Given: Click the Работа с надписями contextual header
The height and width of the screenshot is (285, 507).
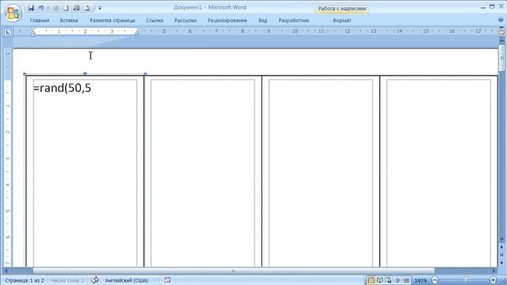Looking at the screenshot, I should click(x=342, y=9).
